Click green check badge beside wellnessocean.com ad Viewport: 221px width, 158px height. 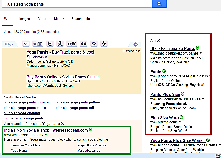point(91,130)
